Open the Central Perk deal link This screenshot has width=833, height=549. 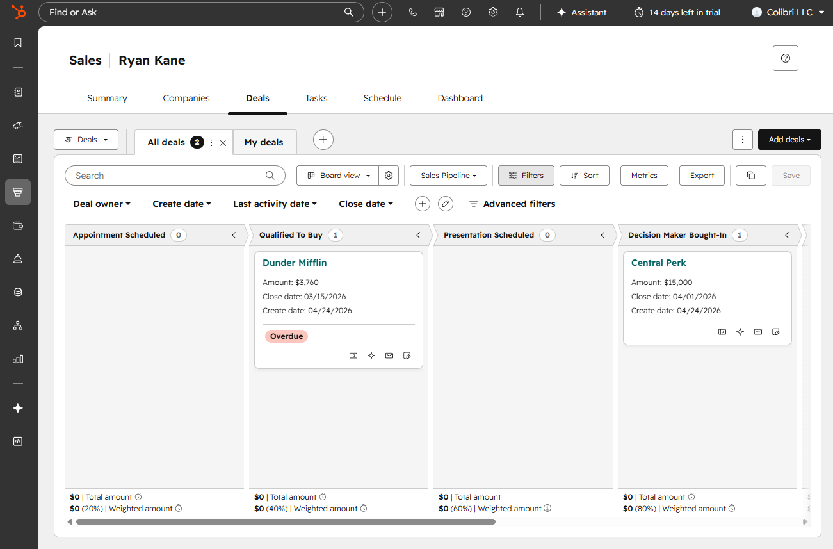click(x=658, y=263)
